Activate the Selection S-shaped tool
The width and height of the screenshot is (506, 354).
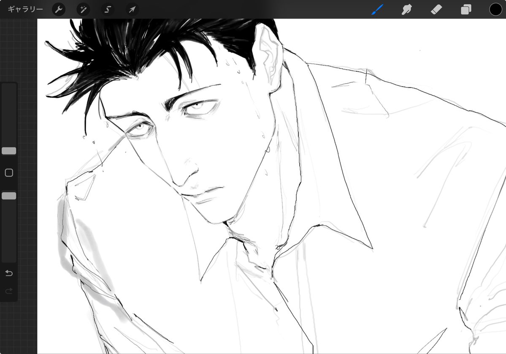pos(108,10)
